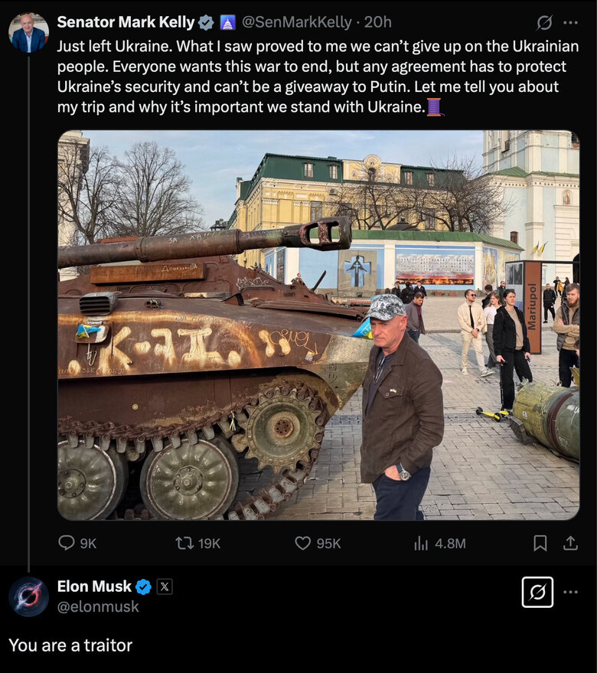Viewport: 597px width, 673px height.
Task: Click the government badge beside Mark Kelly's name
Action: pos(228,22)
